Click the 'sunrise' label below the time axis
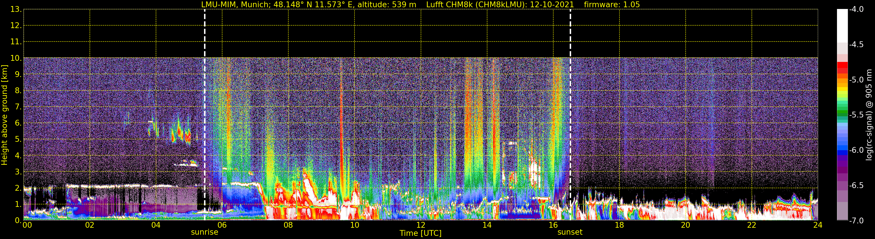The image size is (875, 239). [x=205, y=232]
